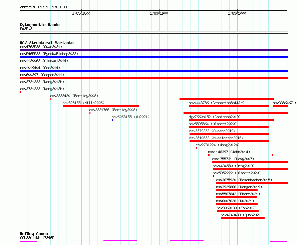Image resolution: width=297 pixels, height=245 pixels.
Task: Click the nsv1120062 (Alsmadi2014) label
Action: pyautogui.click(x=44, y=61)
